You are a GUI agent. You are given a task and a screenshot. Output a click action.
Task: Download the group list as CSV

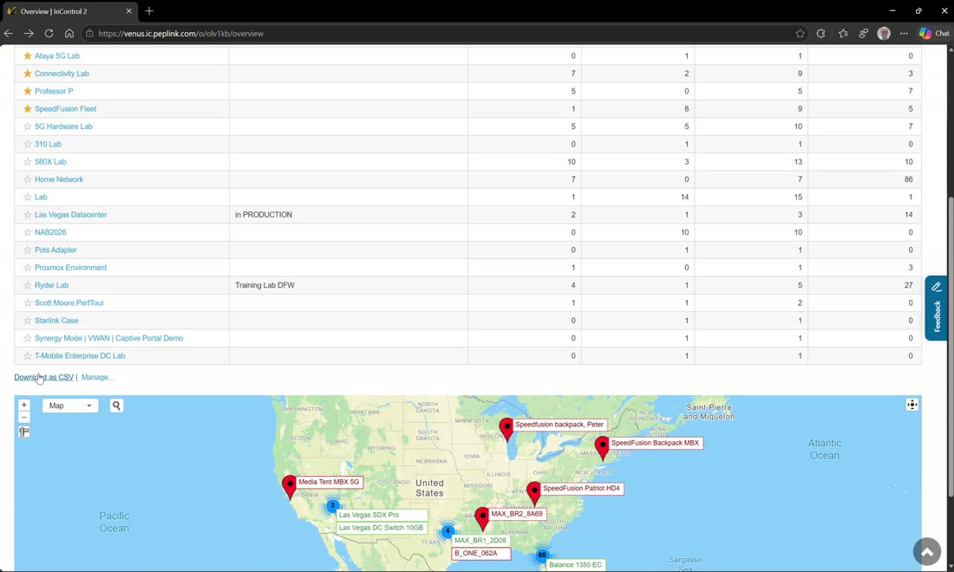[x=44, y=378]
